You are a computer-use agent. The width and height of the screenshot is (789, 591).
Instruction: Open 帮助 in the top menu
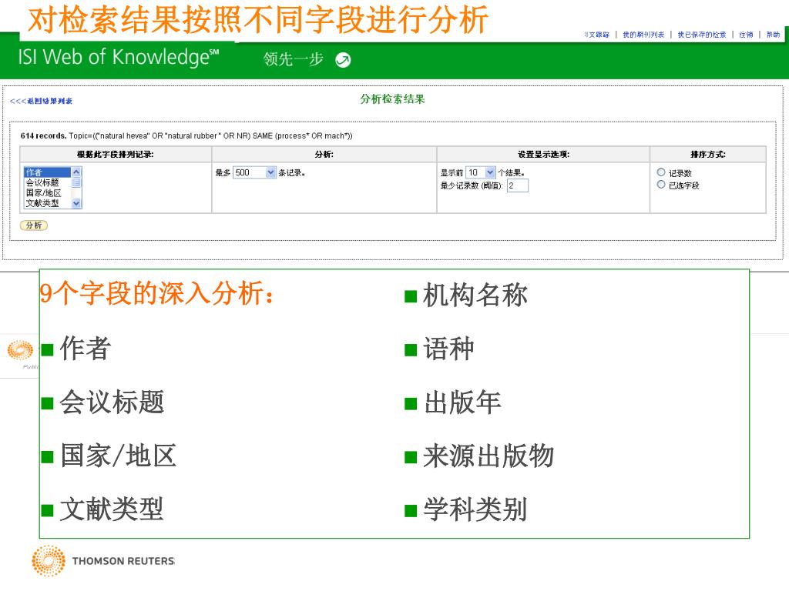pyautogui.click(x=773, y=35)
